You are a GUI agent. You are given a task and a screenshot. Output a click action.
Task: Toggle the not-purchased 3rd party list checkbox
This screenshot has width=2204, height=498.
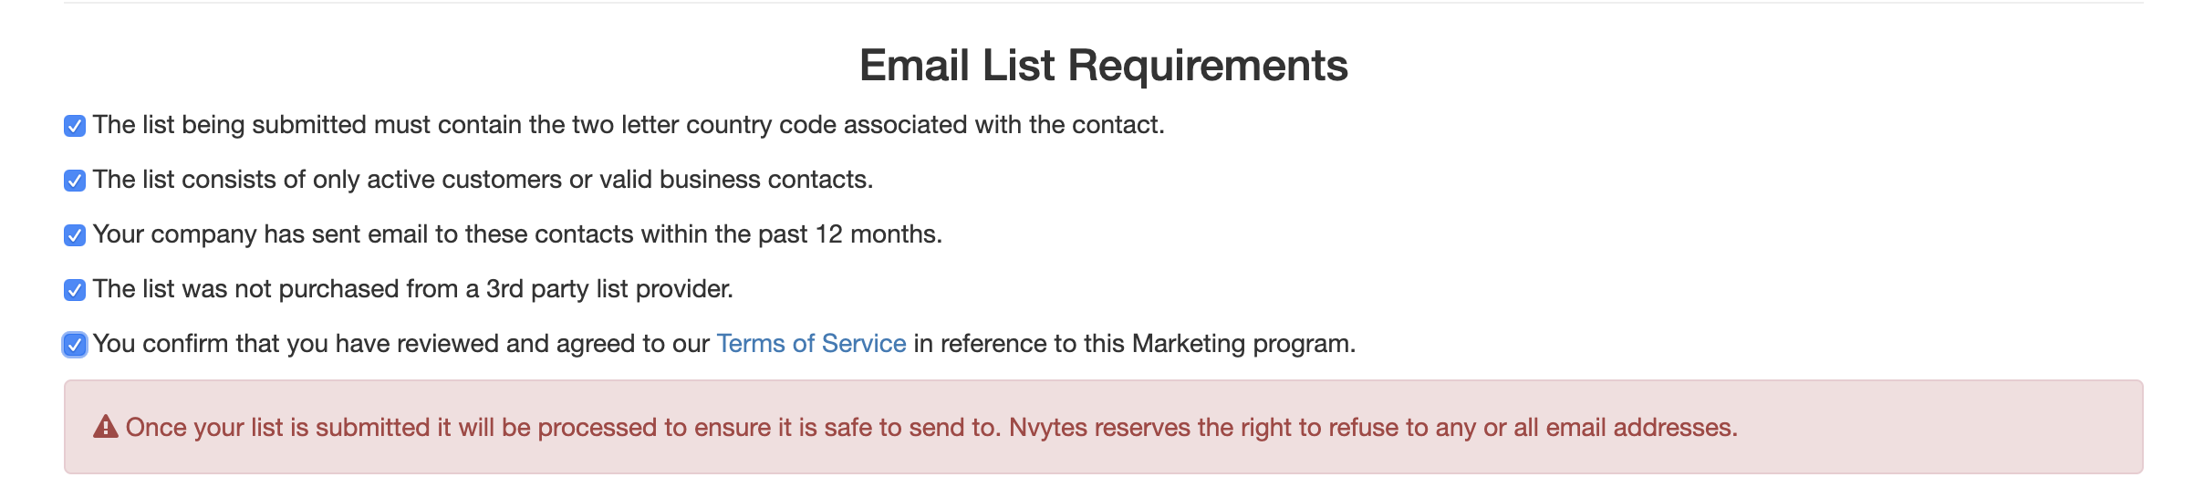(x=75, y=290)
